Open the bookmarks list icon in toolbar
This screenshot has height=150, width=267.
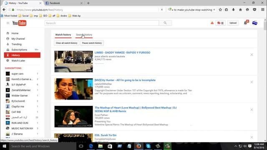(227, 10)
